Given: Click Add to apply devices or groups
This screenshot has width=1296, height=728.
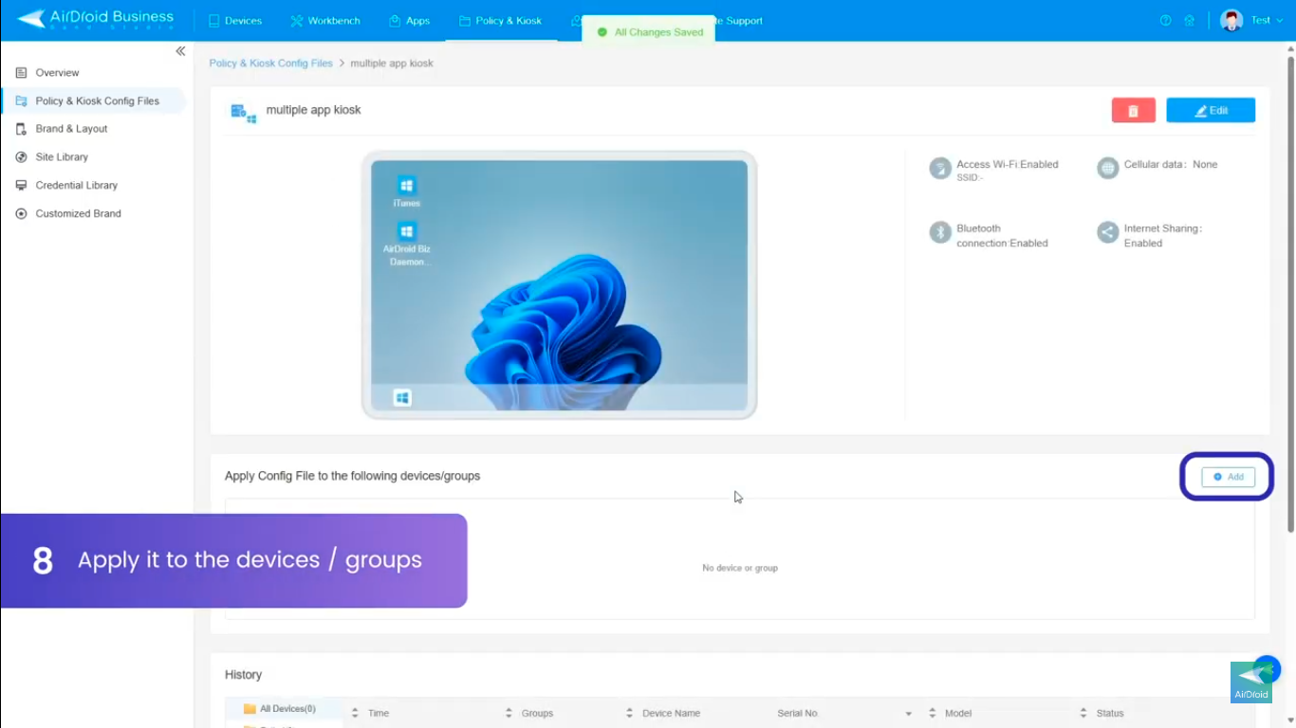Looking at the screenshot, I should point(1228,477).
